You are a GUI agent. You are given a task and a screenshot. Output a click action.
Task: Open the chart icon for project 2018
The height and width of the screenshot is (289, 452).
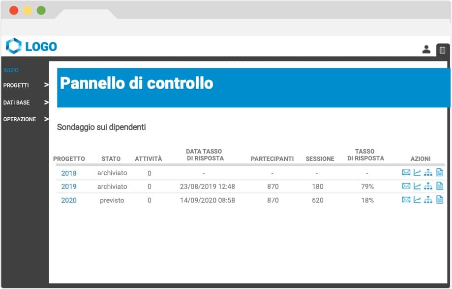(x=417, y=172)
